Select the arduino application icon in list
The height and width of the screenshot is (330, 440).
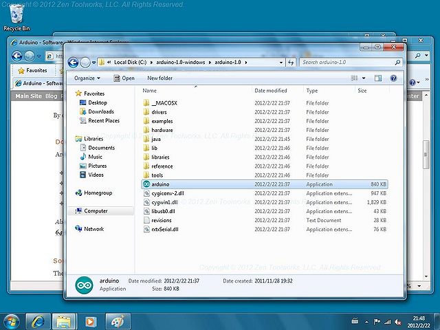(x=146, y=184)
